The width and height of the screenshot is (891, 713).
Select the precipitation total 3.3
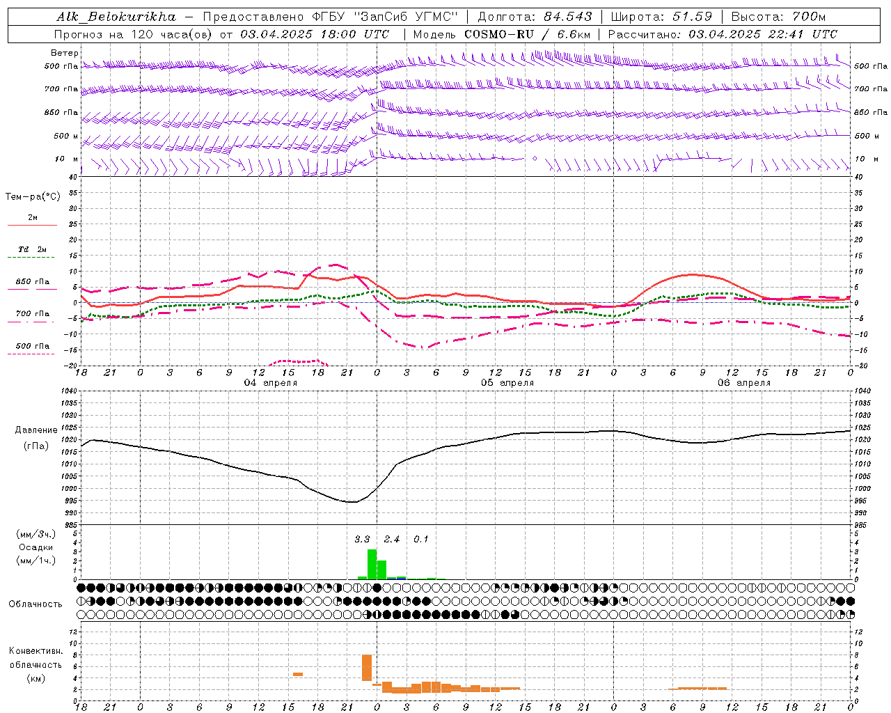pyautogui.click(x=363, y=540)
